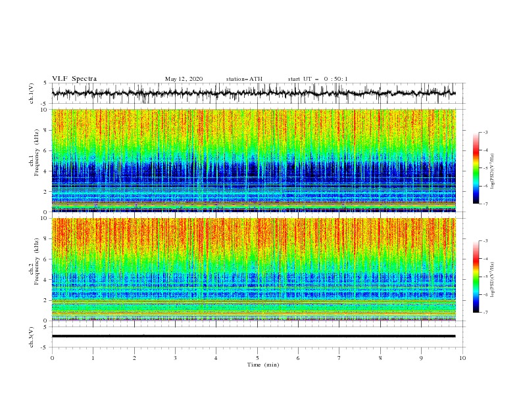The height and width of the screenshot is (402, 521).
Task: Click the ch.2 color bar 'log(PSD)(V²/Hz)' label
Action: pos(493,280)
